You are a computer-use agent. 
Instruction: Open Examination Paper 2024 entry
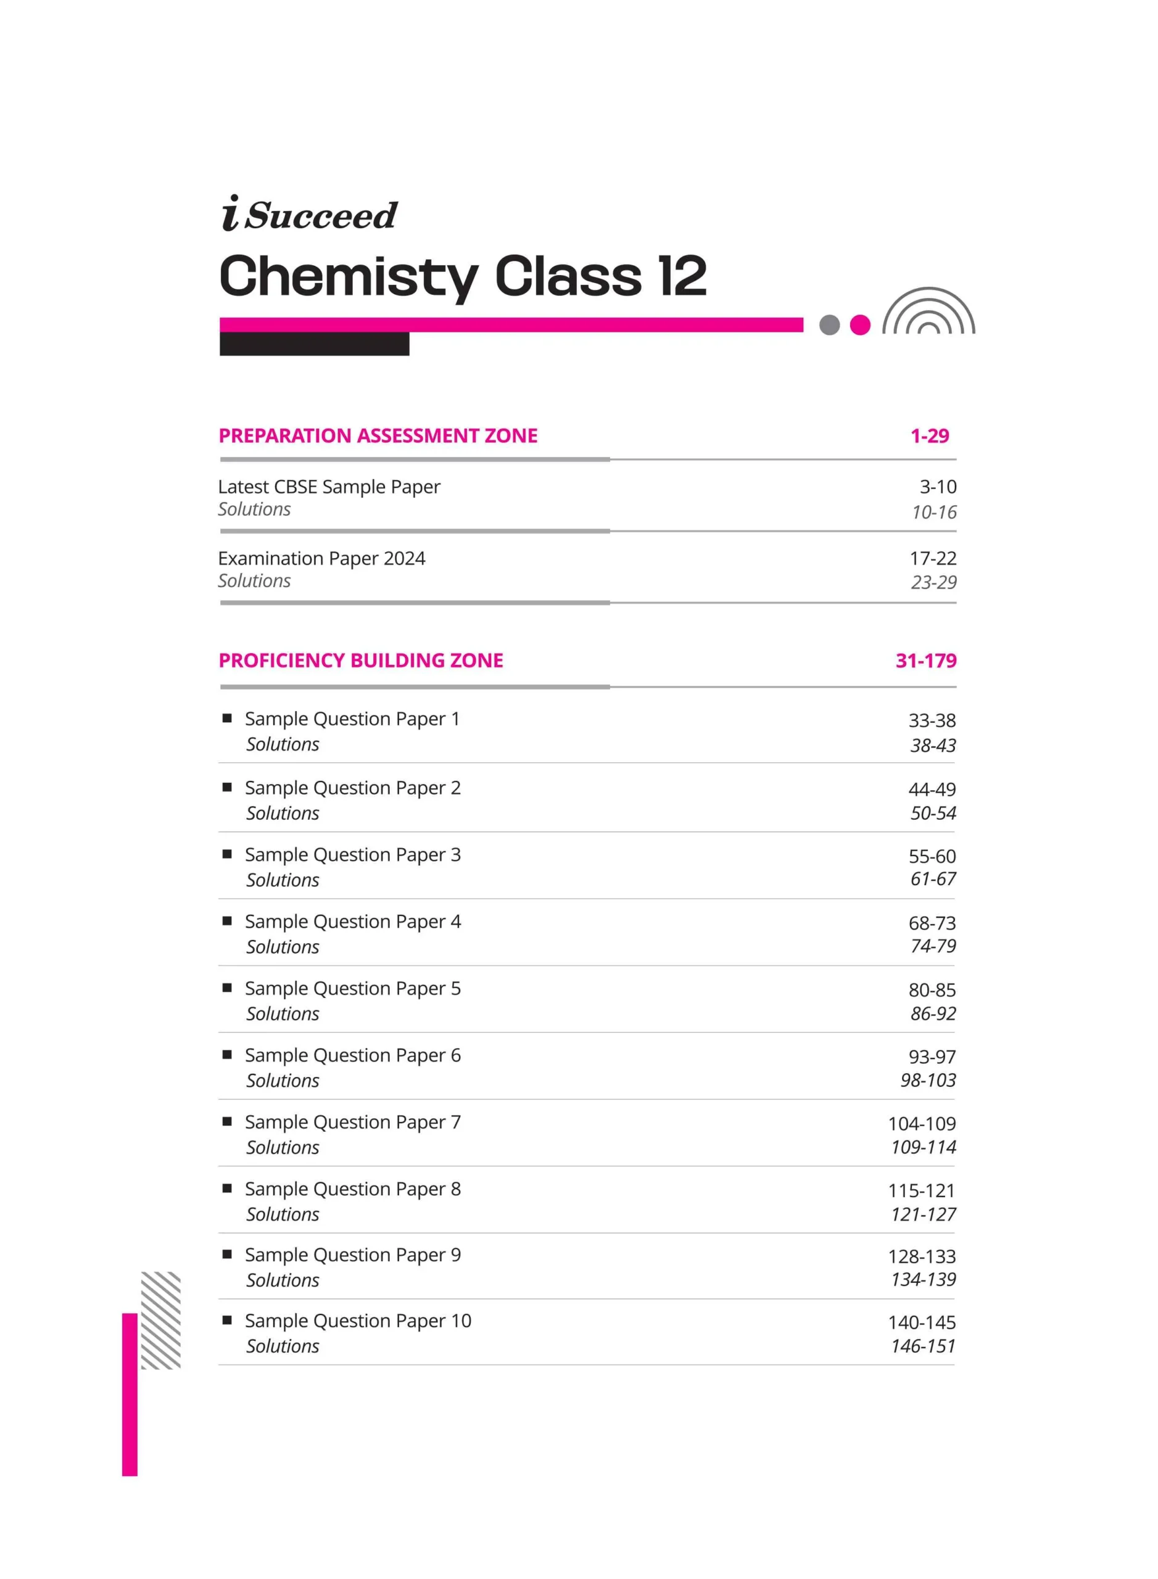click(x=321, y=559)
